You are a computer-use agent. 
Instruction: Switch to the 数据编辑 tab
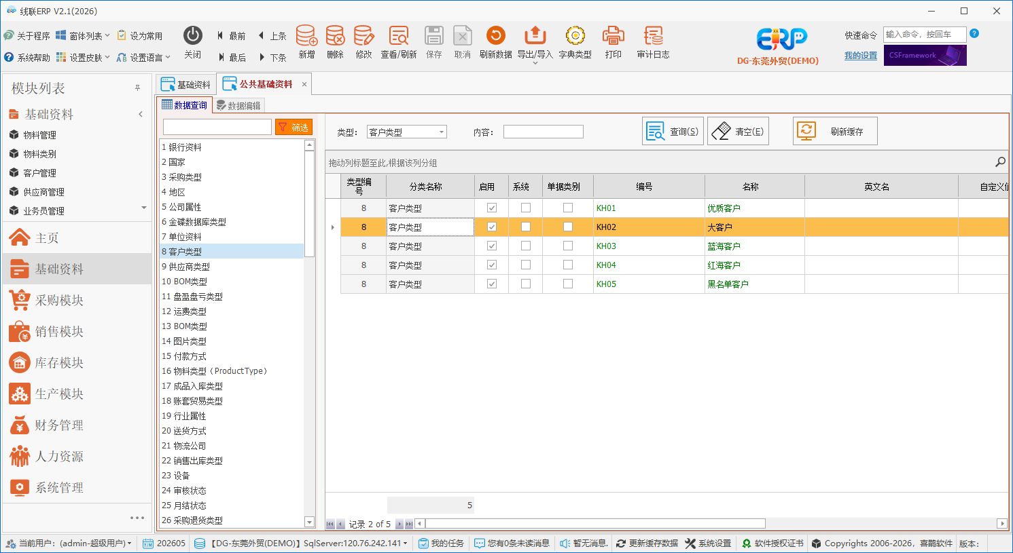[238, 105]
